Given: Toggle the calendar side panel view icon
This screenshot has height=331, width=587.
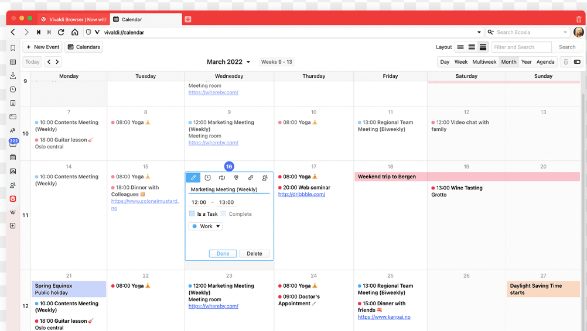Looking at the screenshot, I should tap(577, 62).
